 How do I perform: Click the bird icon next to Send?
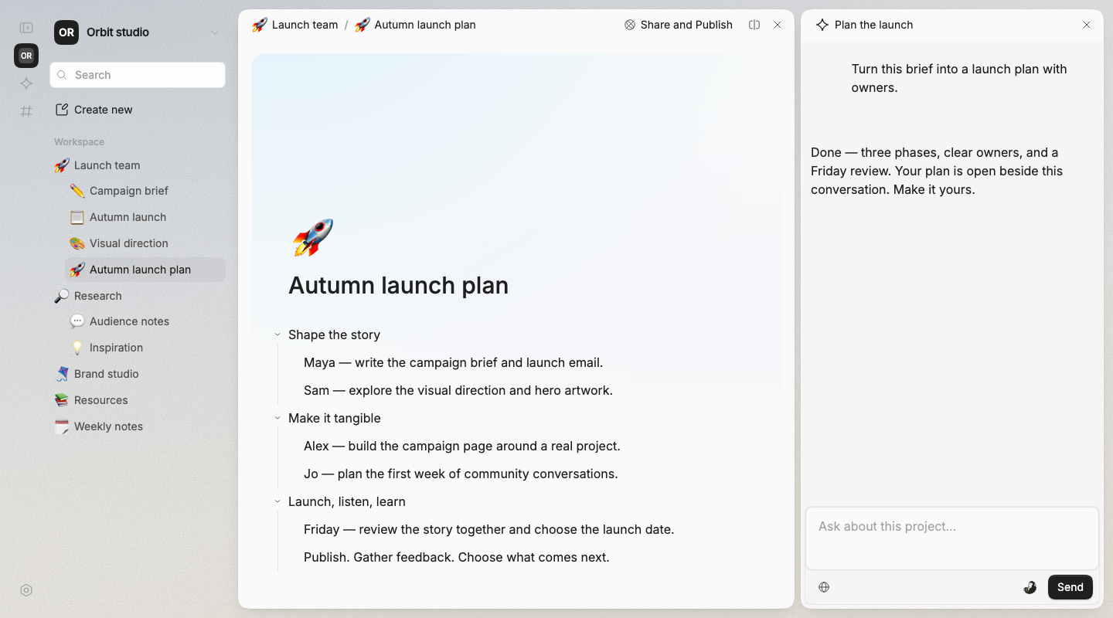pos(1030,587)
